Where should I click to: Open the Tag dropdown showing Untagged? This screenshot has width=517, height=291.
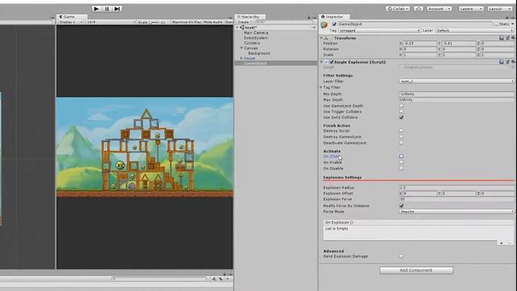coord(380,31)
